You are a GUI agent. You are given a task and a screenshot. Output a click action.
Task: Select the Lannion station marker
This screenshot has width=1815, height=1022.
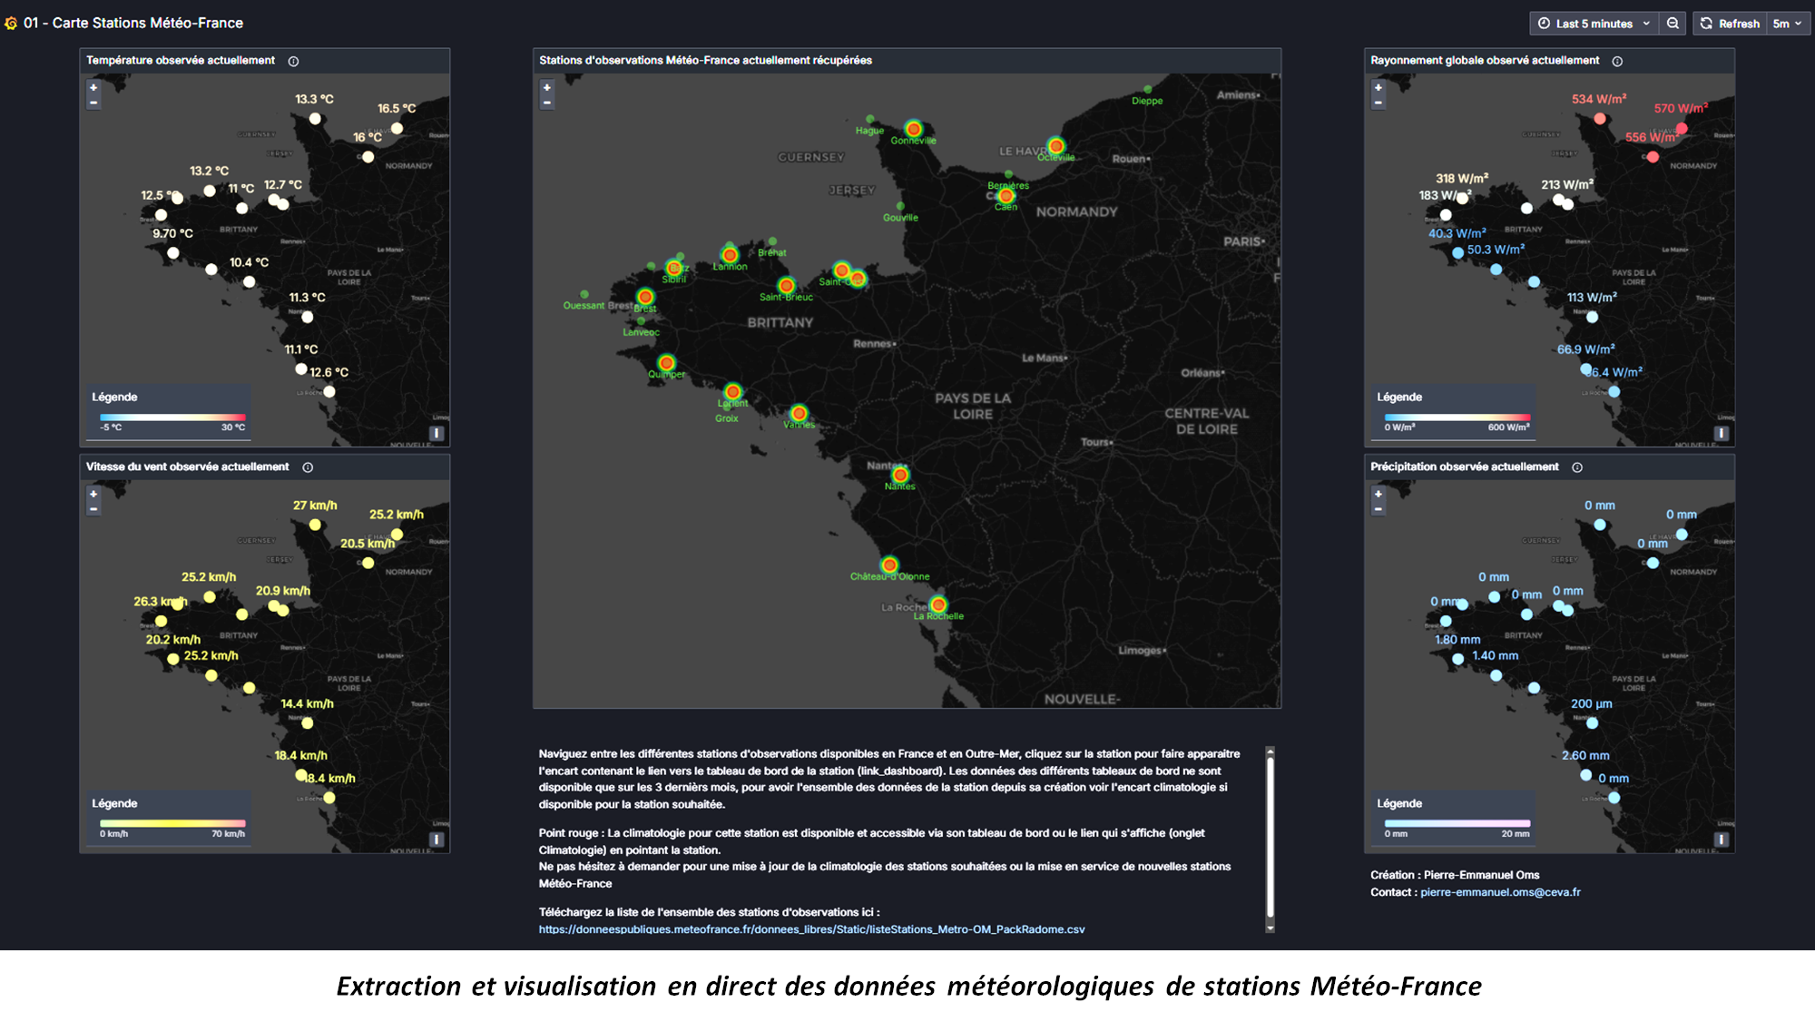730,255
